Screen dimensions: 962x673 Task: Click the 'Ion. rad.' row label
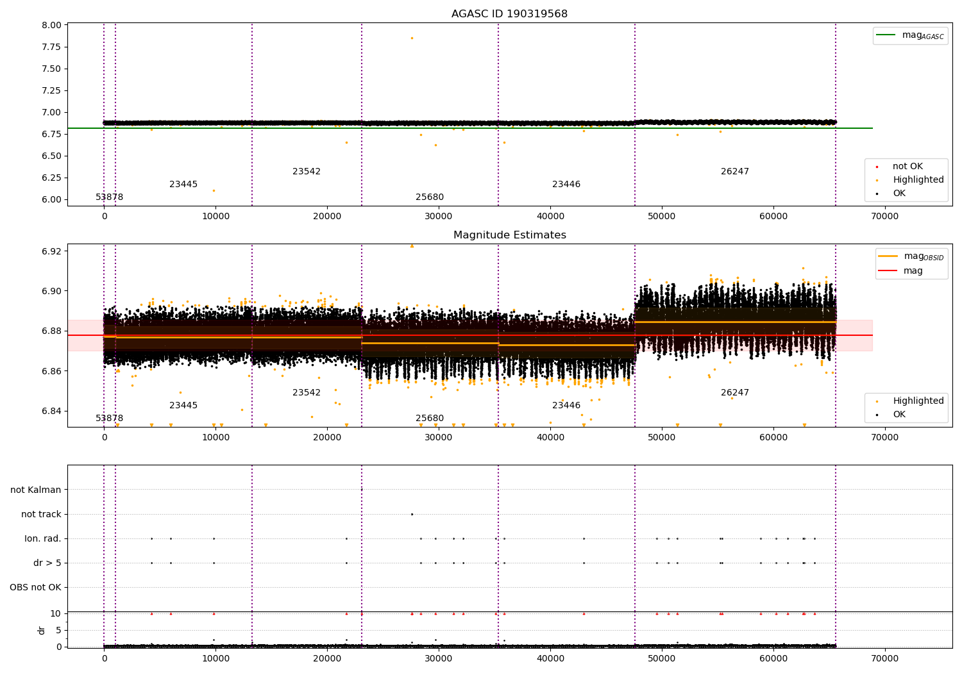[43, 539]
